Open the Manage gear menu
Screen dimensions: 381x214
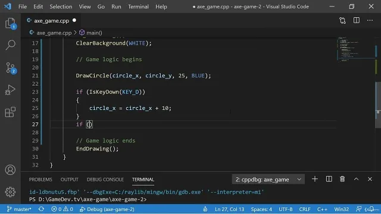click(x=11, y=192)
